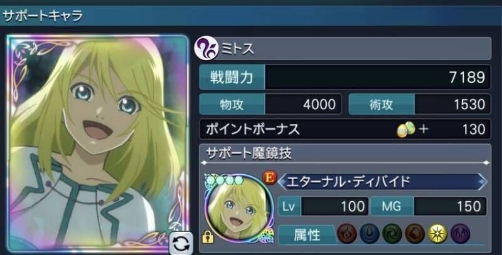Open the large Mithos character card
The image size is (502, 255).
97,144
